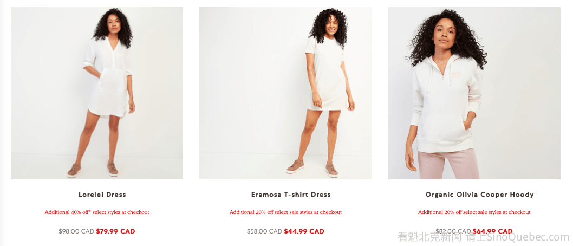Select the $44.99 CAD sale price

tap(304, 231)
